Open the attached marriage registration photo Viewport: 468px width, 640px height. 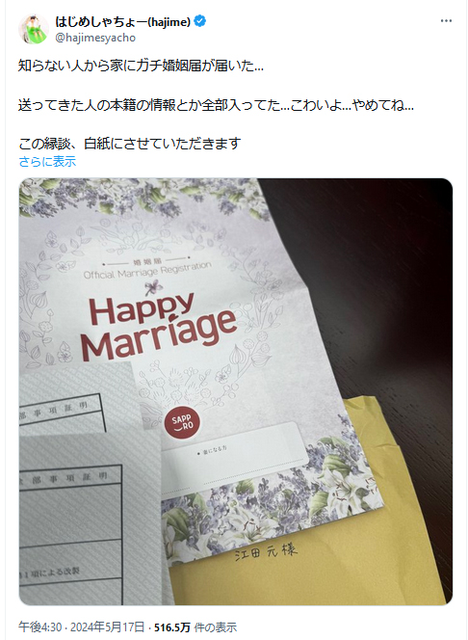(236, 391)
